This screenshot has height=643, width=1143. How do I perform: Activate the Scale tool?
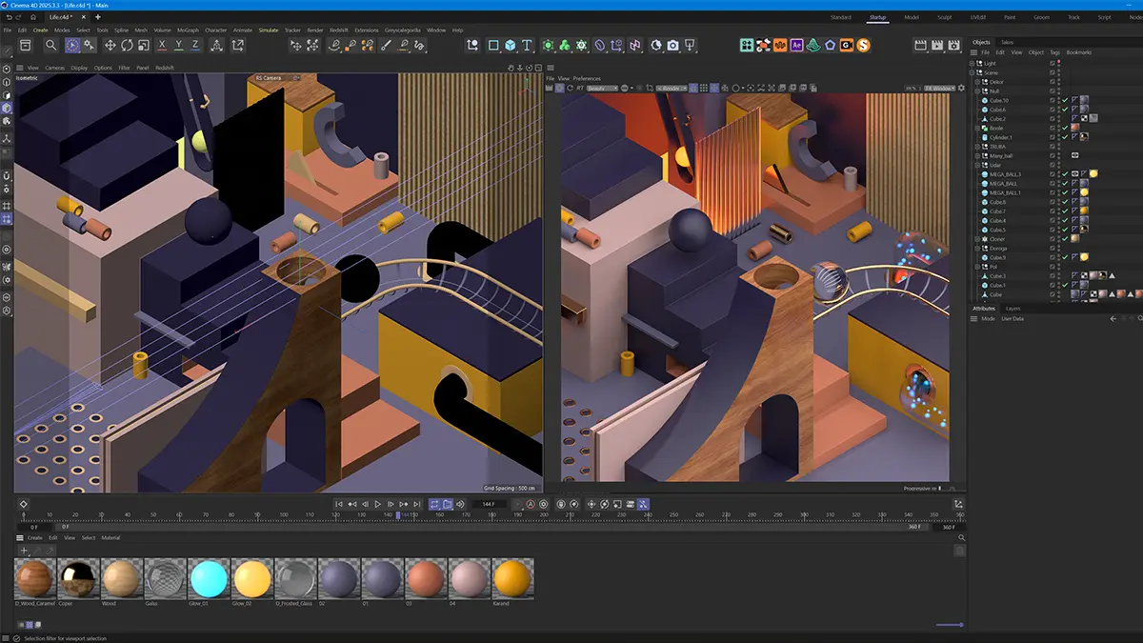coord(143,45)
